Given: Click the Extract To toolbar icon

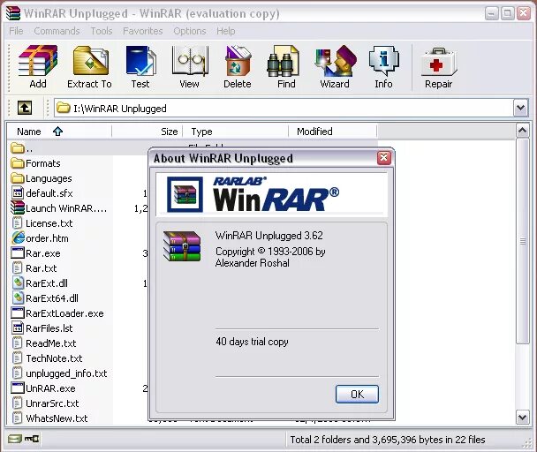Looking at the screenshot, I should click(91, 61).
